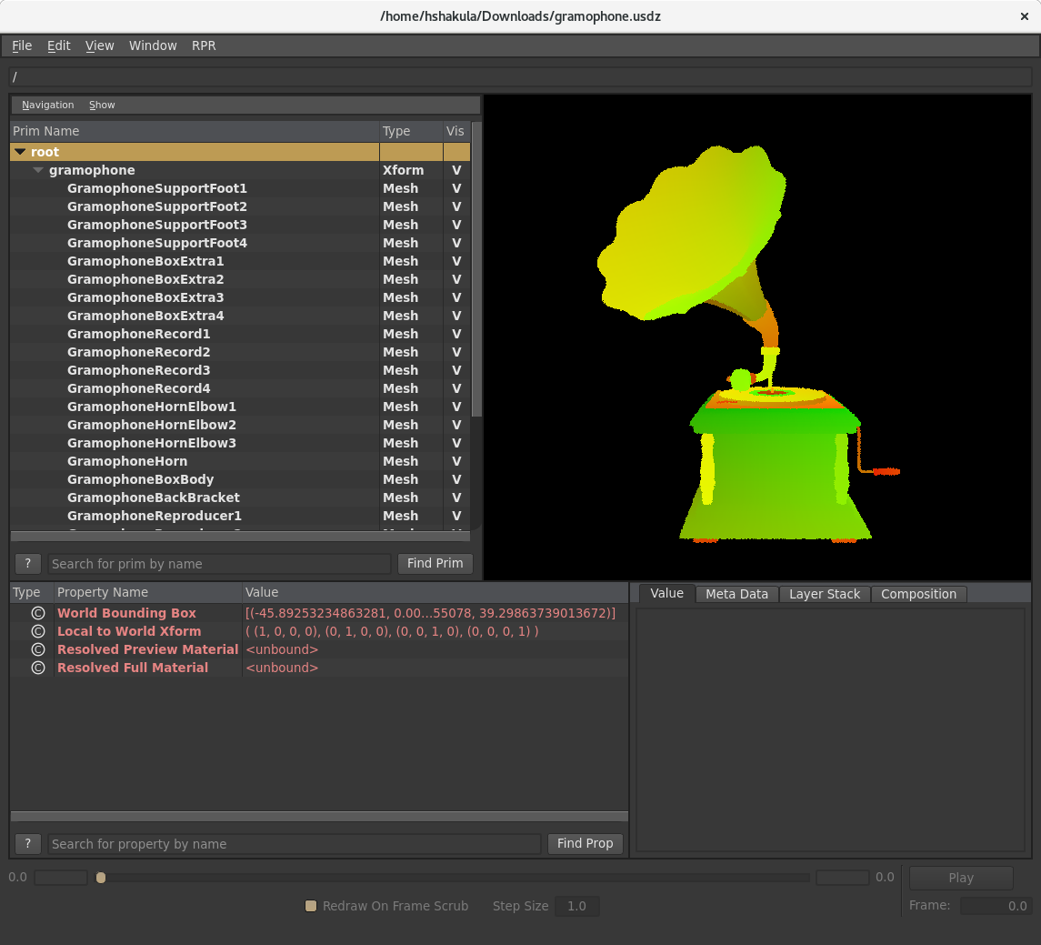Click the computed-property icon beside Local to World Xform
1041x945 pixels.
click(38, 631)
